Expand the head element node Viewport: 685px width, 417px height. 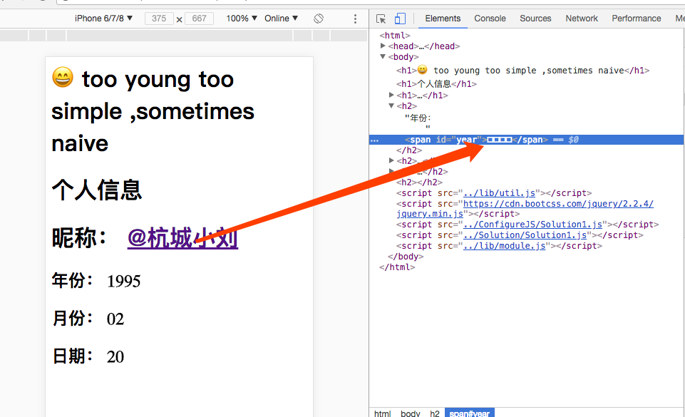coord(383,46)
